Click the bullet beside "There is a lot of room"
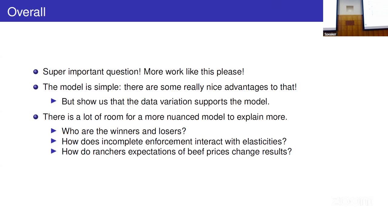 pyautogui.click(x=36, y=117)
